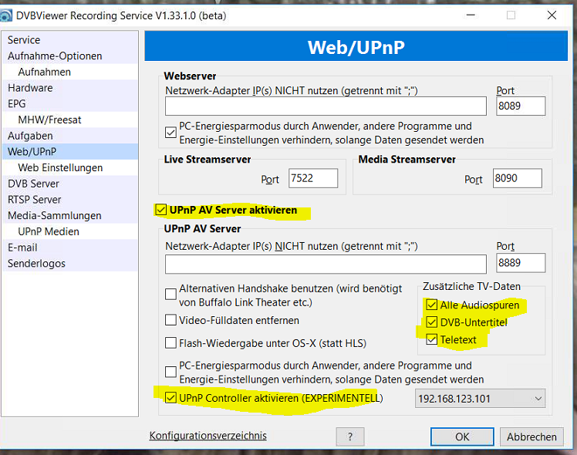Enable Flash-Wiedergabe unter OS-X checkbox
This screenshot has height=455, width=577.
coord(170,343)
